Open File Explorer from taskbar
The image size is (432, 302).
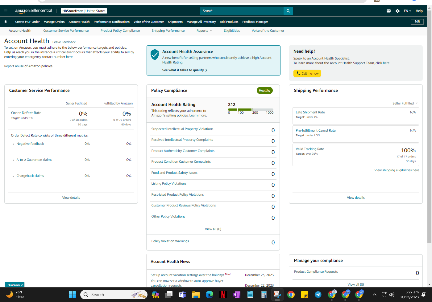coord(196,295)
